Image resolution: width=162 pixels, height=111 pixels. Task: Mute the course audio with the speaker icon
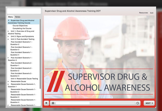[x=46, y=103]
